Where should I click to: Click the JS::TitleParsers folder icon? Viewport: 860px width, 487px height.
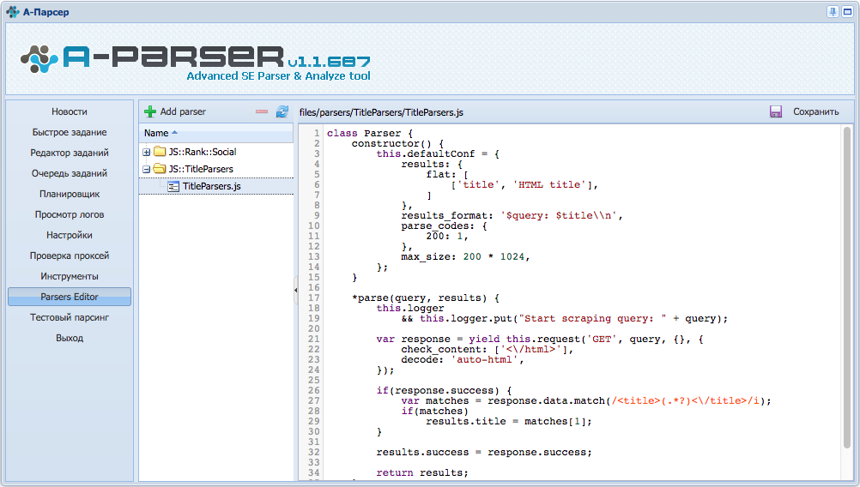[x=160, y=169]
